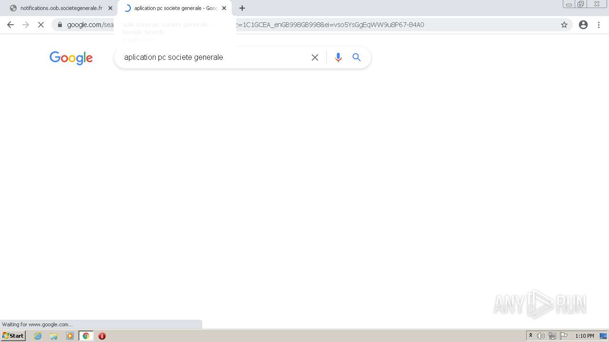Restore down the Chrome window
609x342 pixels.
[581, 4]
